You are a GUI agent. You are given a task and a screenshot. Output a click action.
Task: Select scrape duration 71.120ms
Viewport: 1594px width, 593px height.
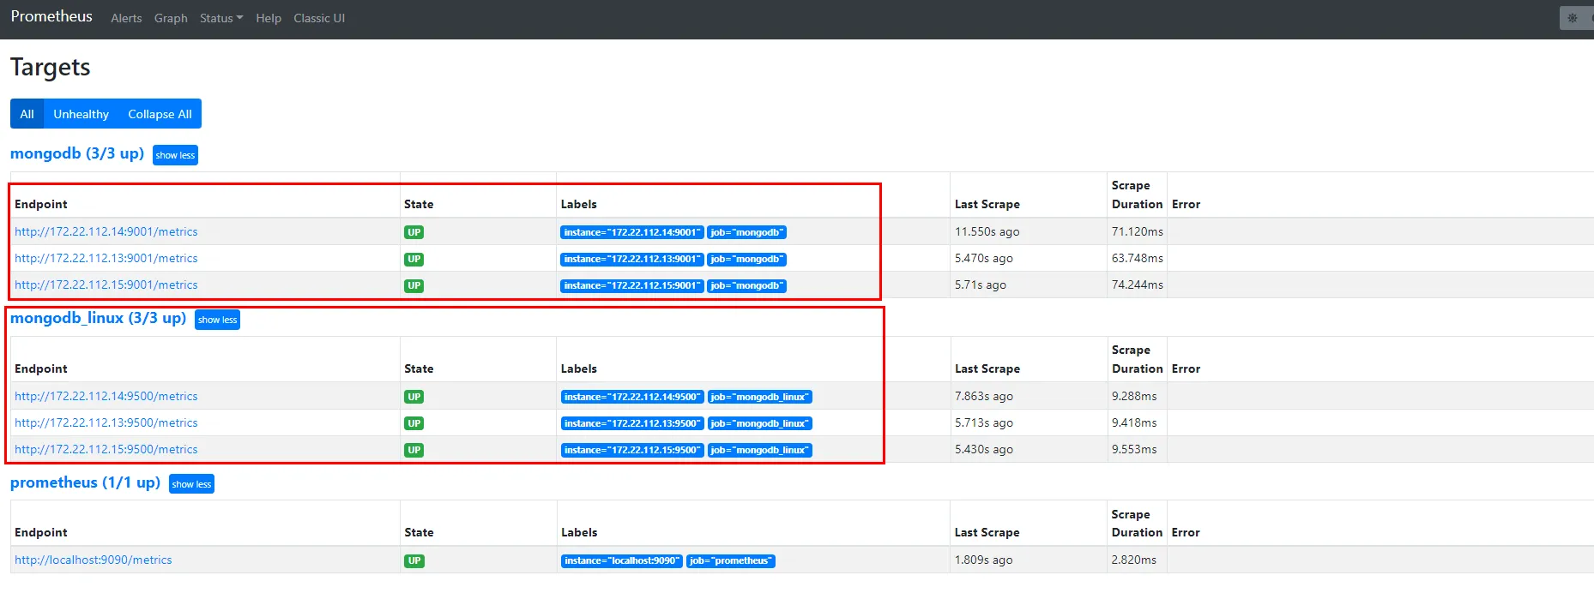(x=1138, y=231)
